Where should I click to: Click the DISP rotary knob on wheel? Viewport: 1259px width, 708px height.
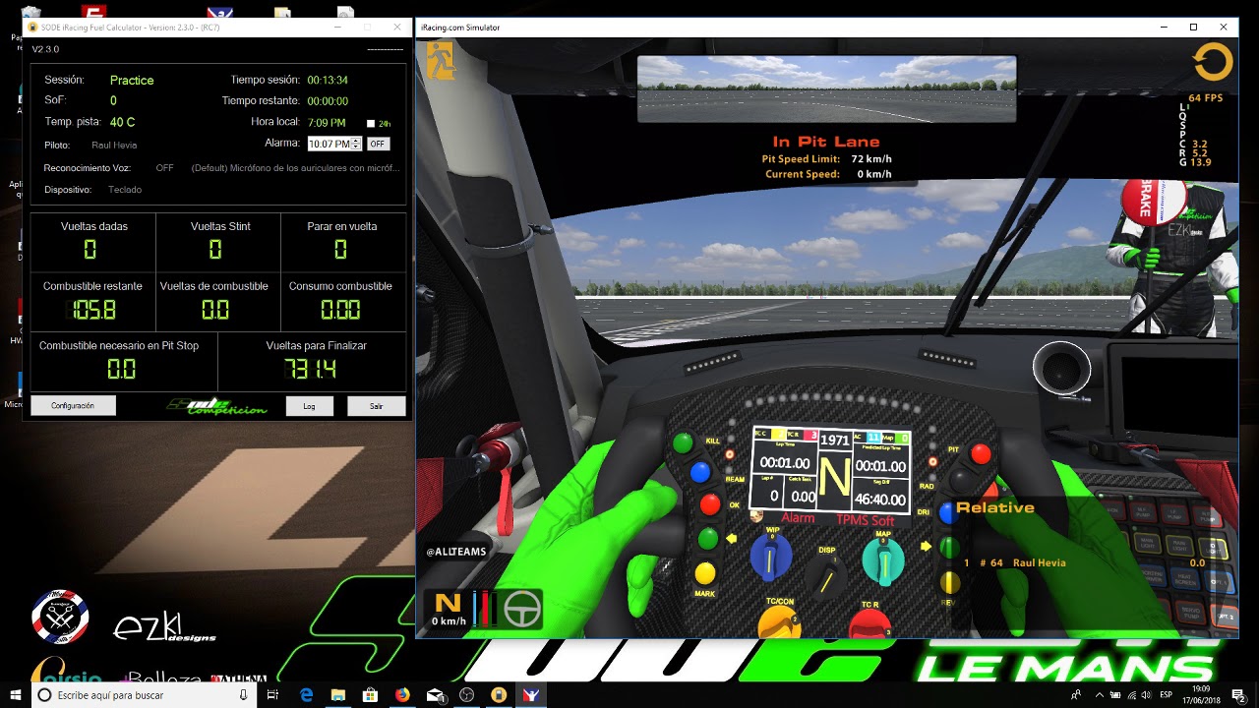click(827, 578)
